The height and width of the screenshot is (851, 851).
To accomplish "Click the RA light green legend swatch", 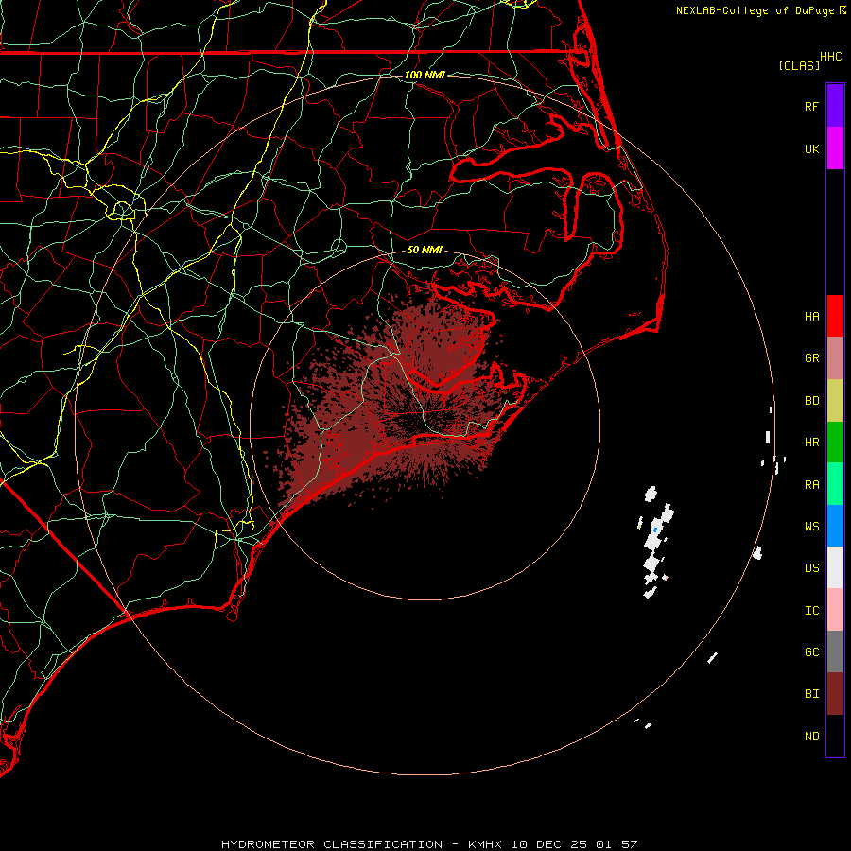I will [x=835, y=484].
